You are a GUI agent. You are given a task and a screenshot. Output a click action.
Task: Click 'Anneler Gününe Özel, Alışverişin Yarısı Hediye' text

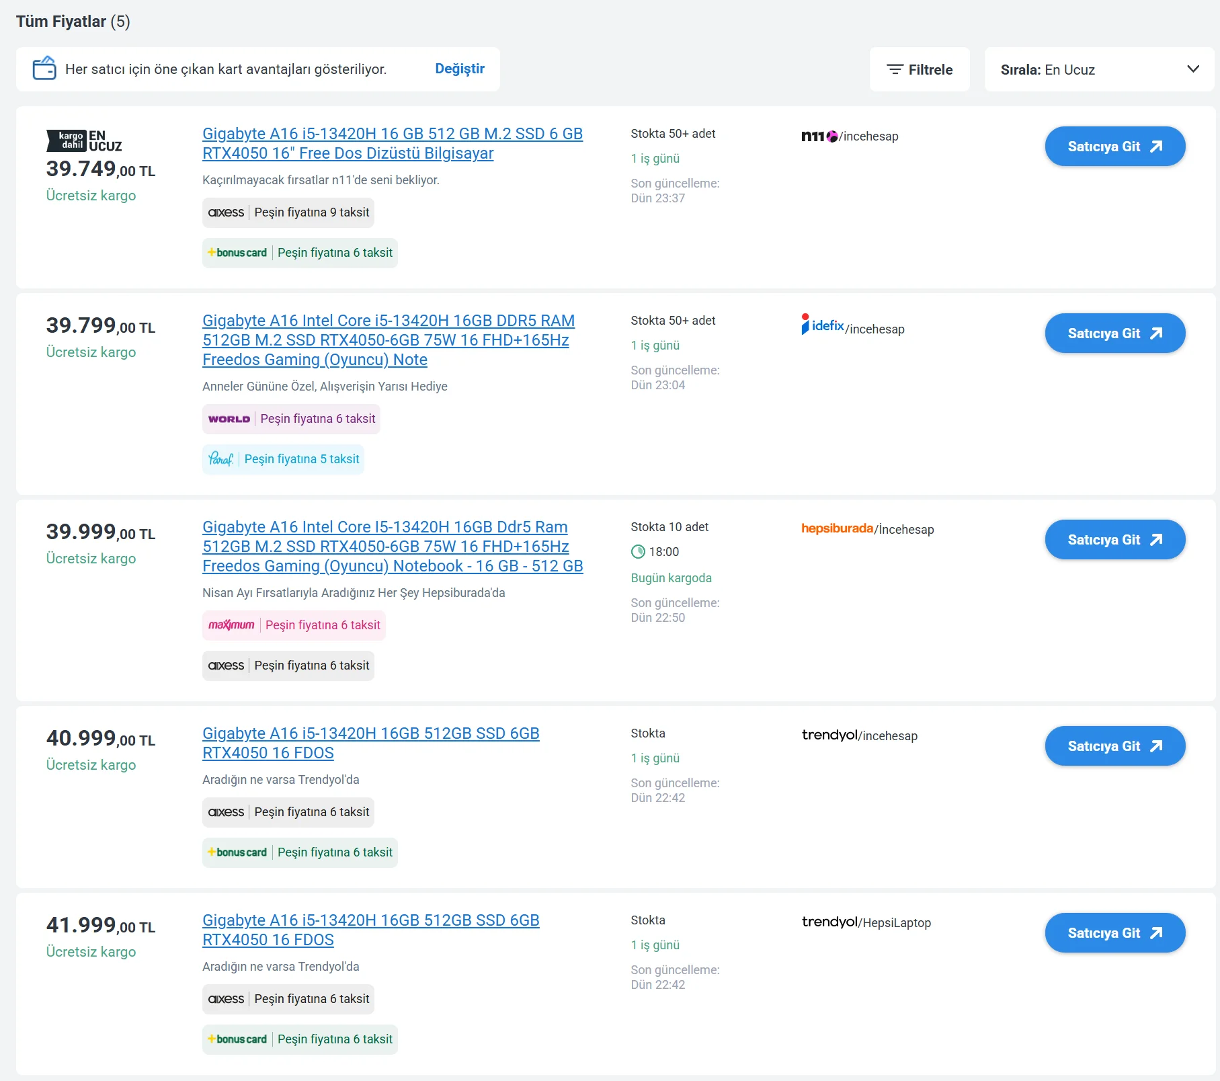pos(325,387)
